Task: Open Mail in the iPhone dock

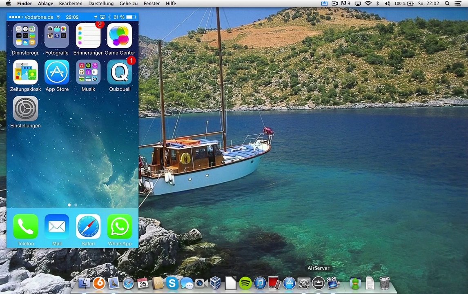Action: 57,226
